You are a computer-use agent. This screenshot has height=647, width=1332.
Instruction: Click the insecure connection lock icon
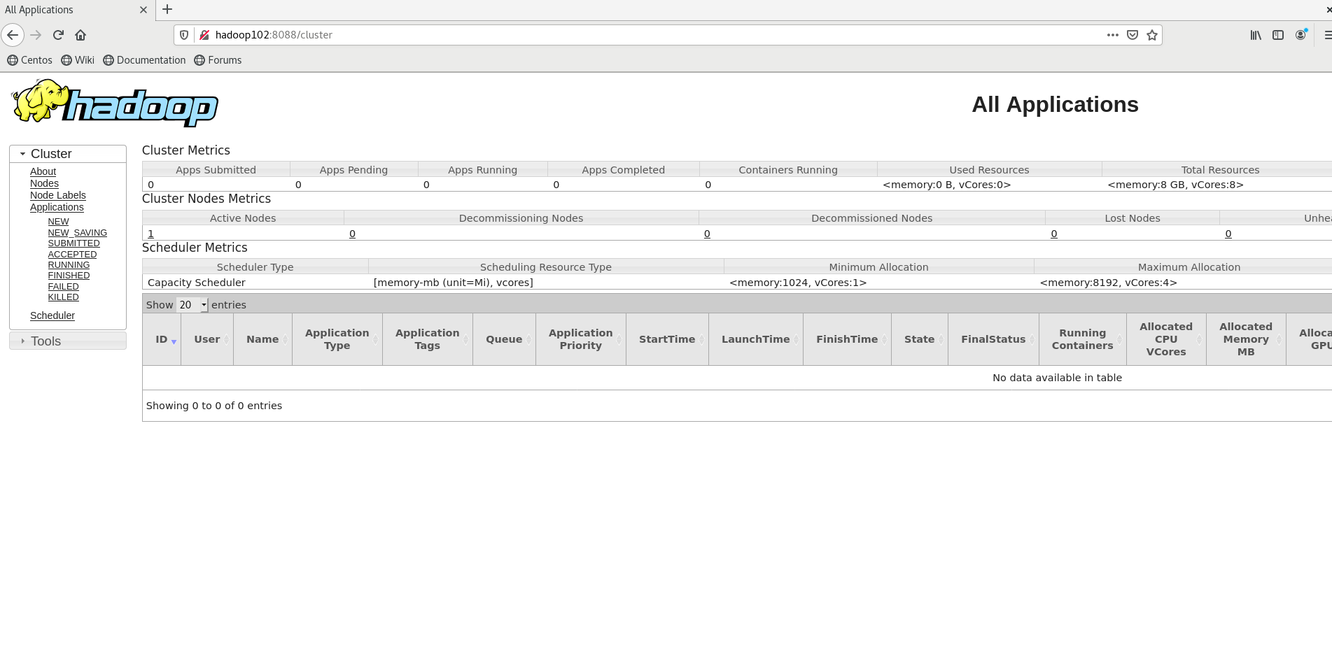(204, 35)
